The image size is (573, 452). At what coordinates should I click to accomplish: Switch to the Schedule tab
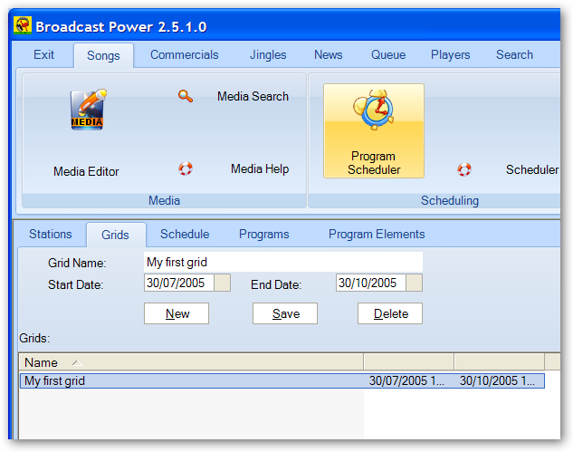pyautogui.click(x=185, y=234)
